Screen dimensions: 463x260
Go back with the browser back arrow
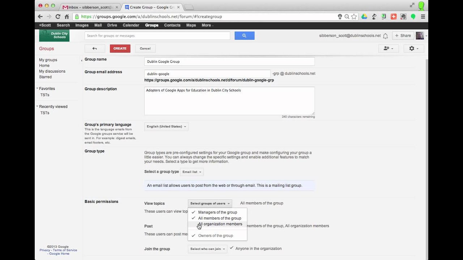pos(40,17)
